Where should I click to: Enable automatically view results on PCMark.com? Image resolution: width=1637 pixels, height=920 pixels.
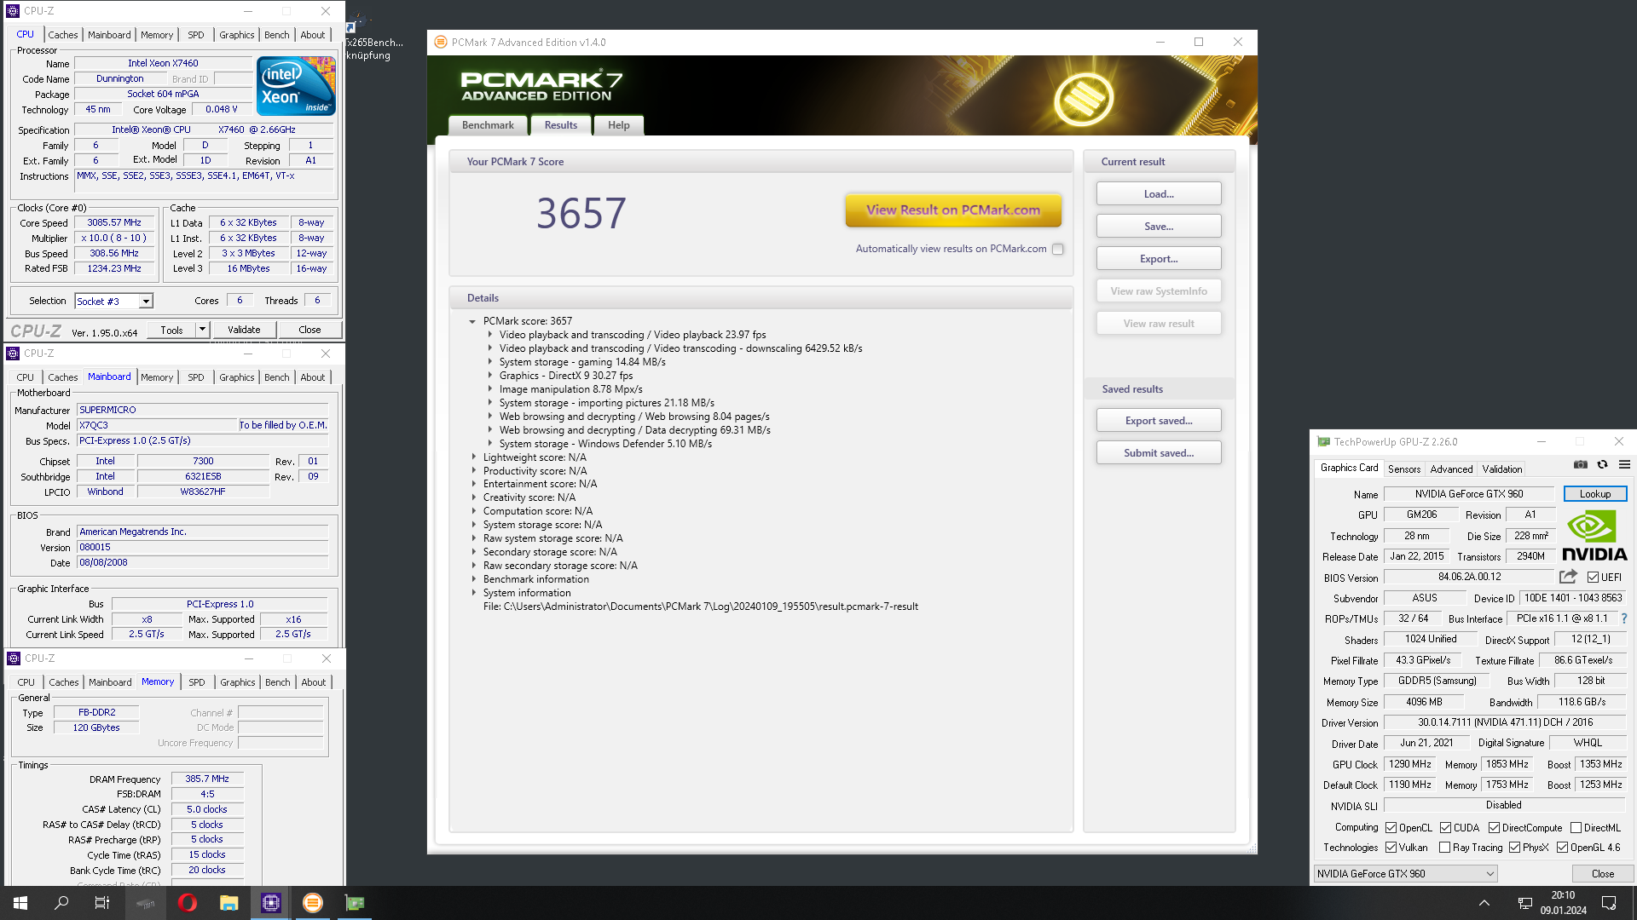coord(1058,250)
